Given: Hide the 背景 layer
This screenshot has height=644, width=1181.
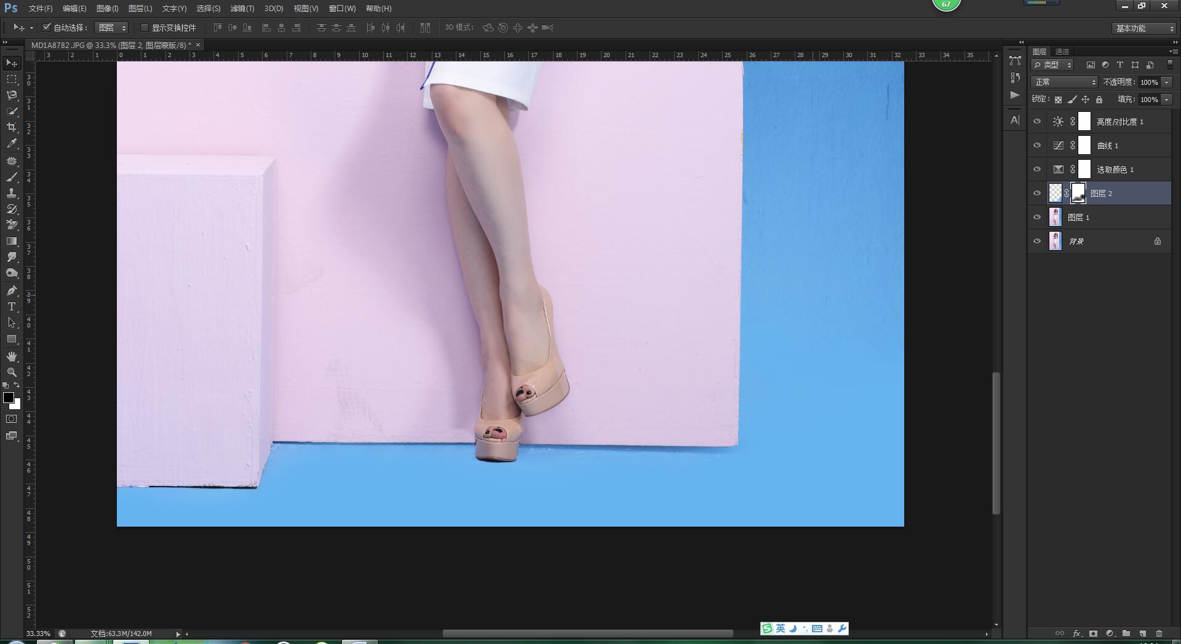Looking at the screenshot, I should pos(1037,241).
